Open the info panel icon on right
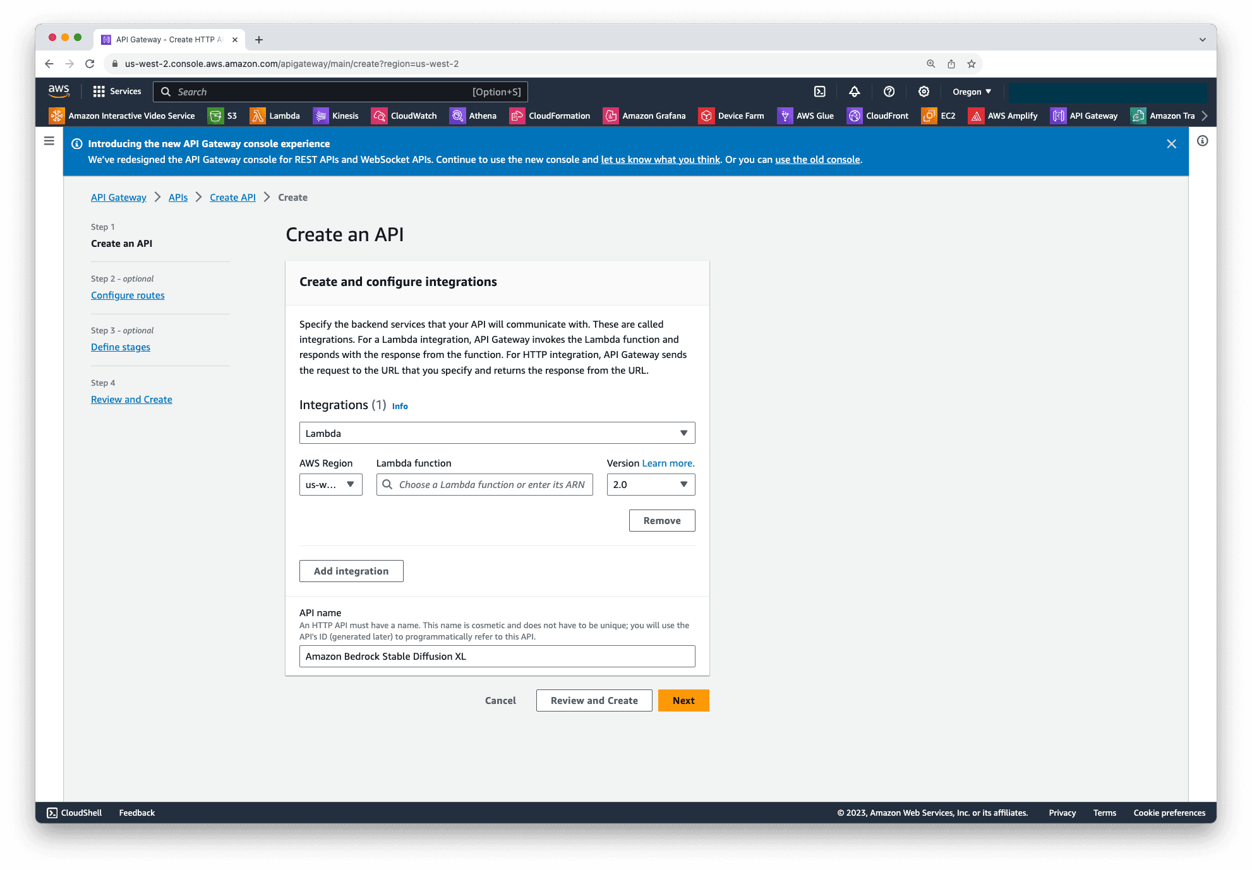This screenshot has height=870, width=1252. tap(1203, 141)
